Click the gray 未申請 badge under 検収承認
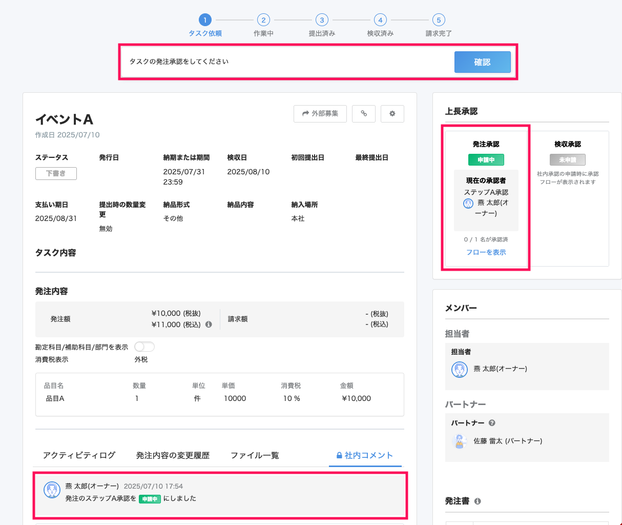Viewport: 622px width, 525px height. [568, 160]
